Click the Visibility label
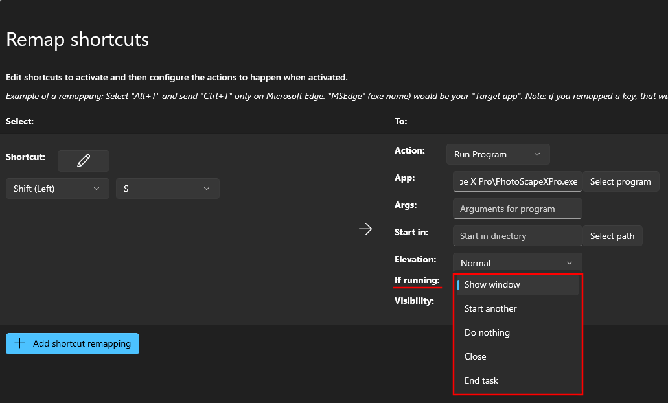The height and width of the screenshot is (403, 668). click(x=414, y=301)
